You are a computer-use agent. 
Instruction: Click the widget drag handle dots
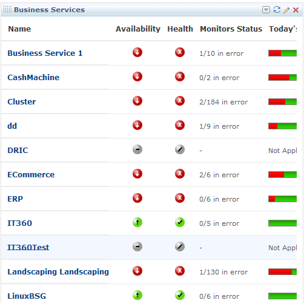pos(7,9)
